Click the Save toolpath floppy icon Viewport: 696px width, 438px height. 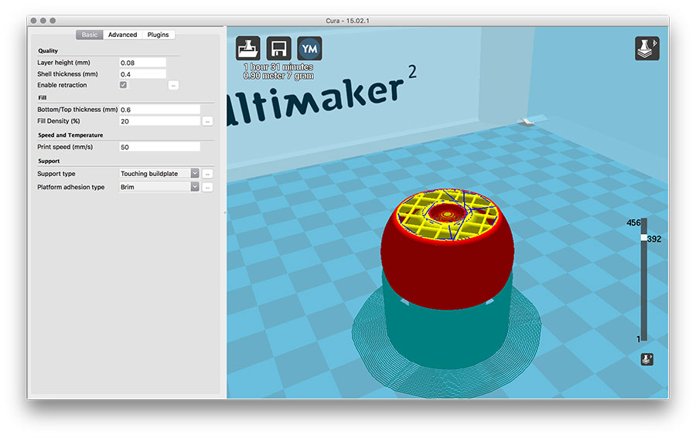(278, 49)
